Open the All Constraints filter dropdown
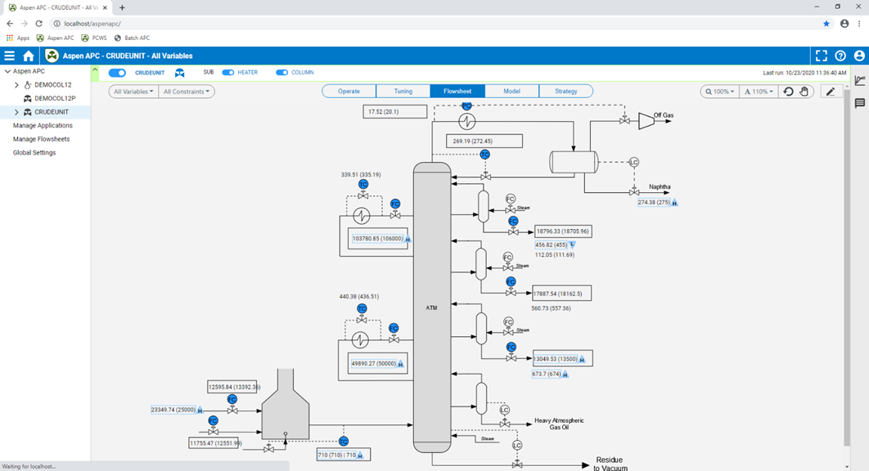869x471 pixels. click(187, 92)
